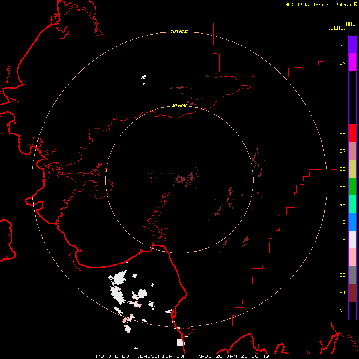Click the HHC product label
The height and width of the screenshot is (359, 359).
(x=351, y=24)
